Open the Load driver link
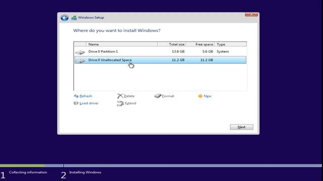Viewport: 323px width, 181px height. click(x=89, y=103)
